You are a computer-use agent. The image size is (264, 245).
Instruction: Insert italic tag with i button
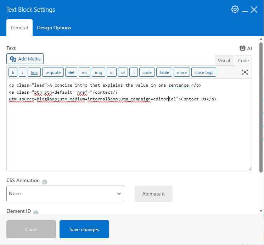pos(23,72)
